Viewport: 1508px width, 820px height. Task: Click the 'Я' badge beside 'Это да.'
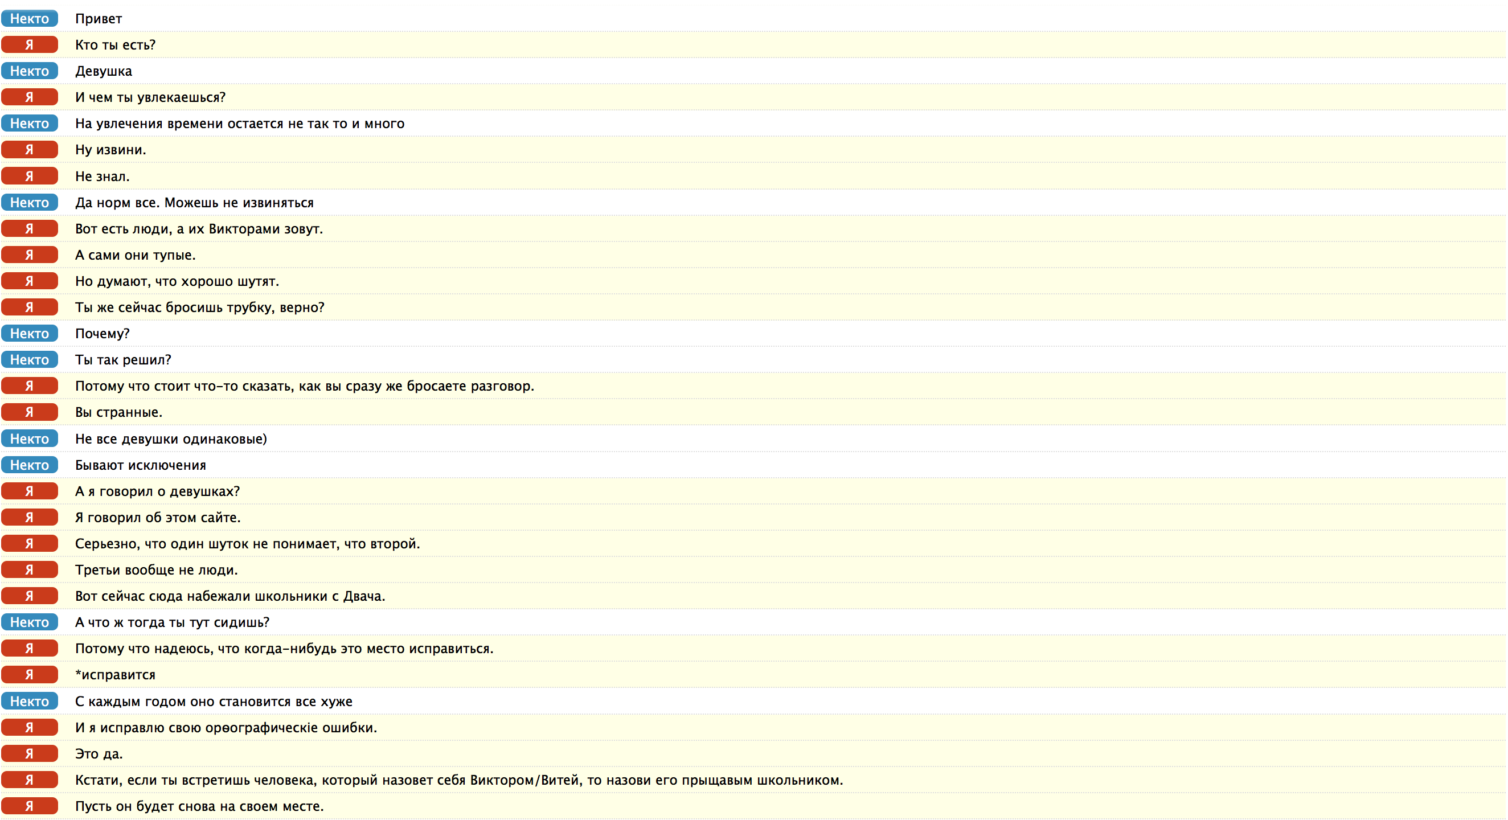(x=29, y=754)
